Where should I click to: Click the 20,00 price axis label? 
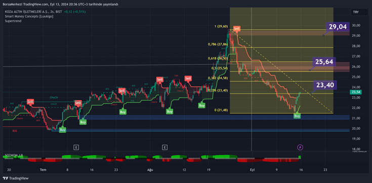356,129
